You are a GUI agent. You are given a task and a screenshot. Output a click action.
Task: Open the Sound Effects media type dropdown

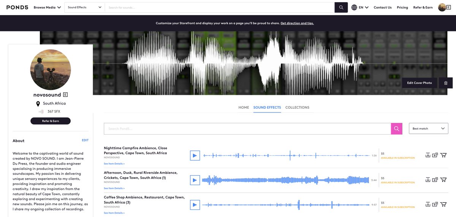pos(85,7)
